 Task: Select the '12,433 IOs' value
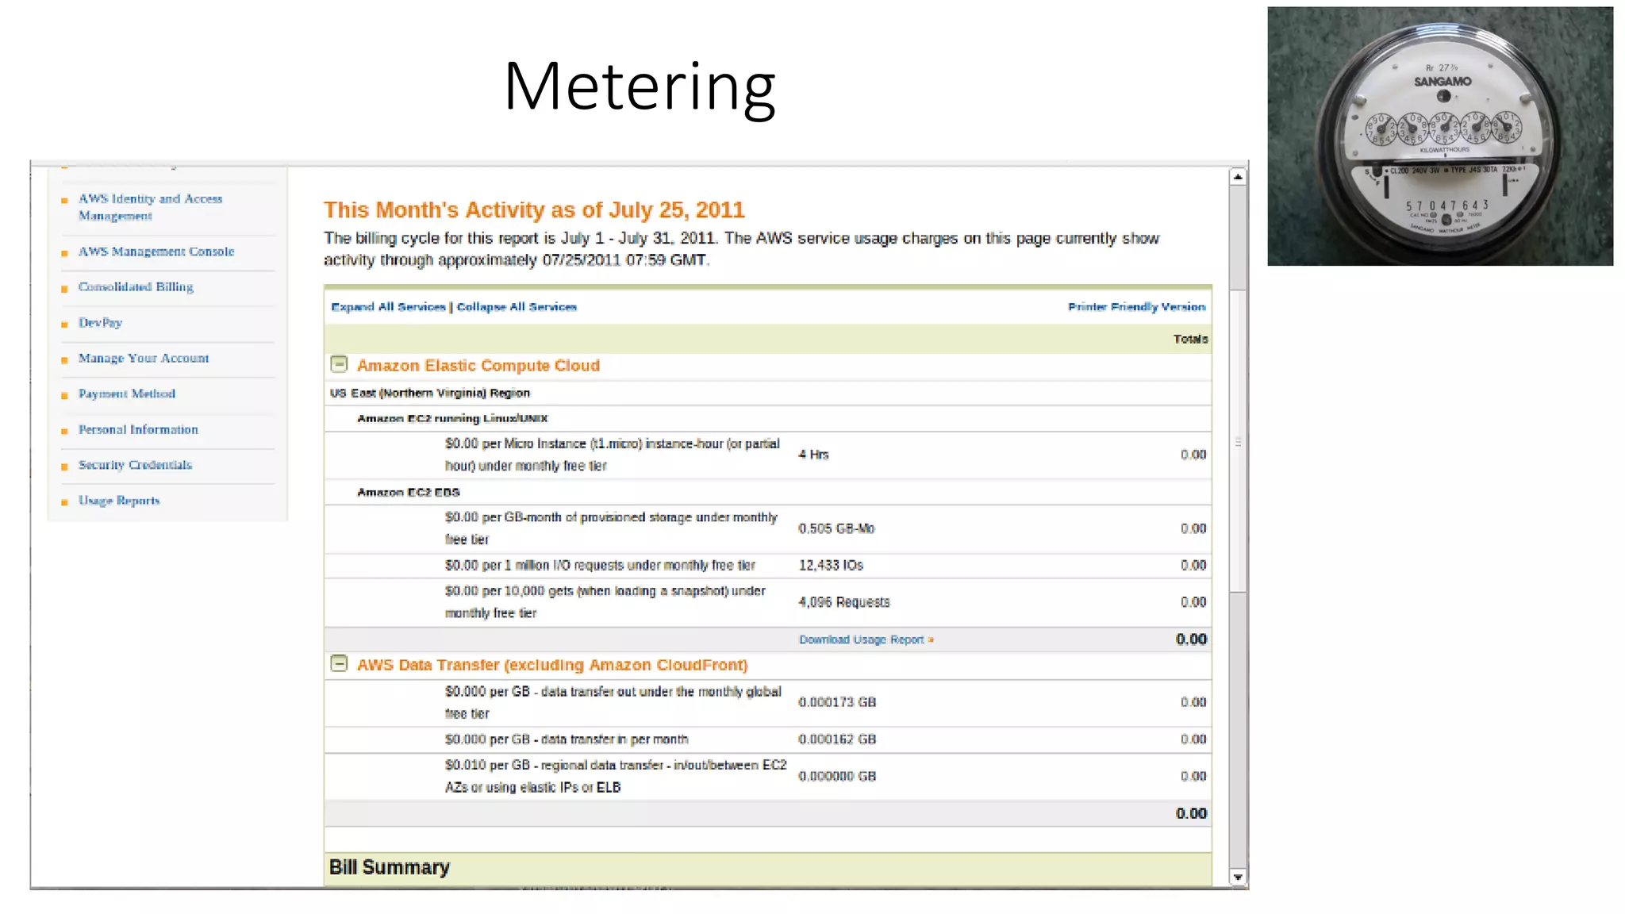pyautogui.click(x=831, y=566)
